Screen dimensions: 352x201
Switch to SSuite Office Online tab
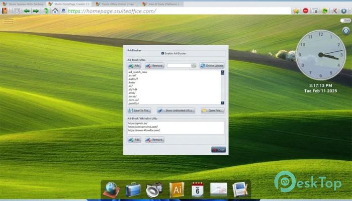click(x=116, y=4)
